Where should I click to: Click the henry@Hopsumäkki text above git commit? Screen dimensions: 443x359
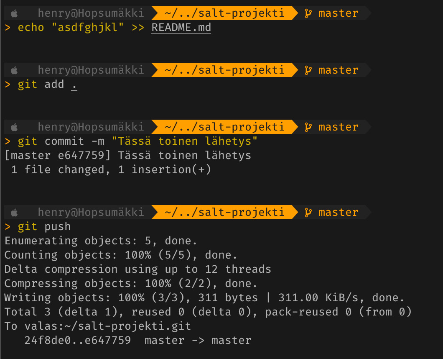coord(91,127)
